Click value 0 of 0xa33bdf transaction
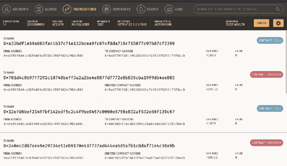 pyautogui.click(x=236, y=55)
